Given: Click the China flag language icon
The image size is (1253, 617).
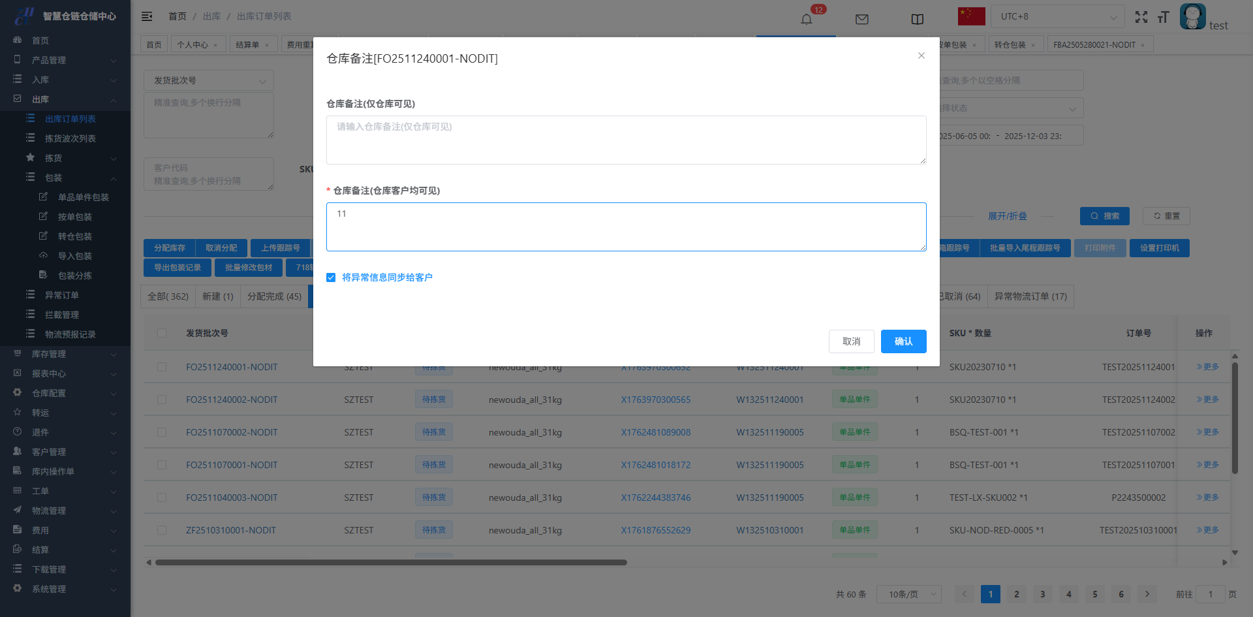Looking at the screenshot, I should (x=971, y=16).
